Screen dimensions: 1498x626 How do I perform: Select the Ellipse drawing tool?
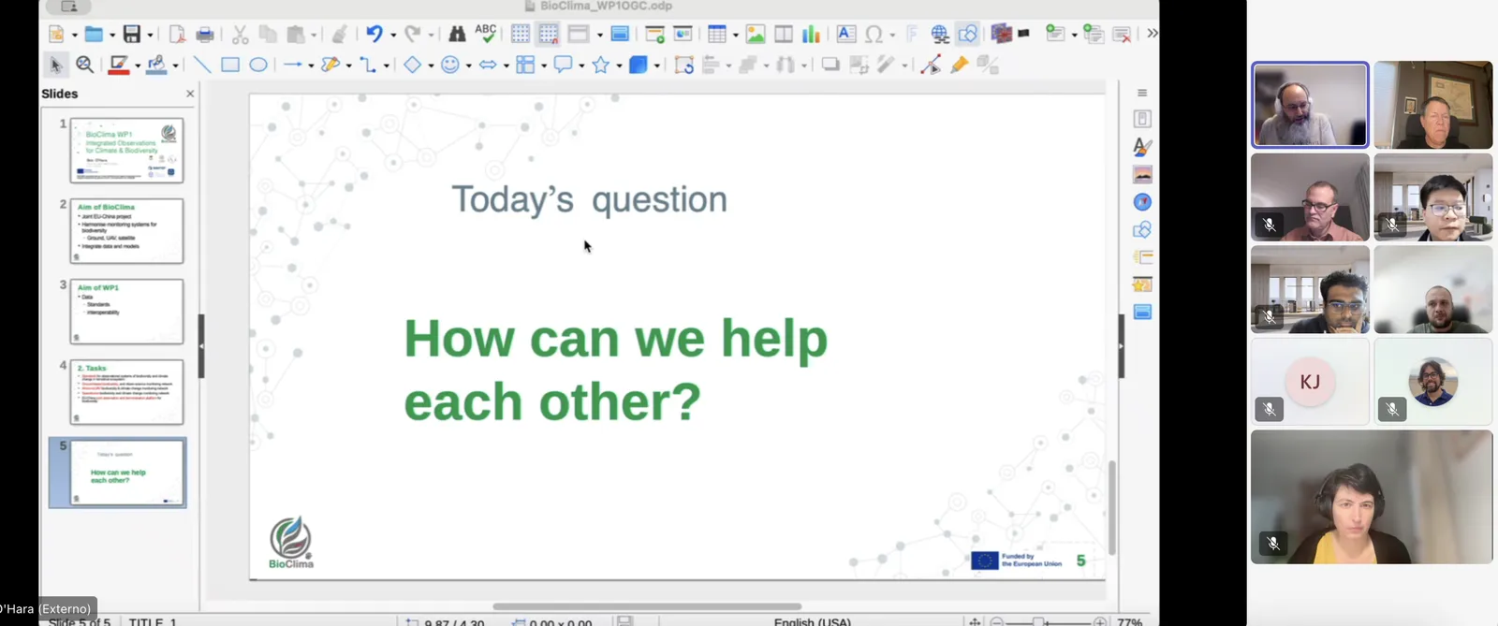pyautogui.click(x=258, y=65)
